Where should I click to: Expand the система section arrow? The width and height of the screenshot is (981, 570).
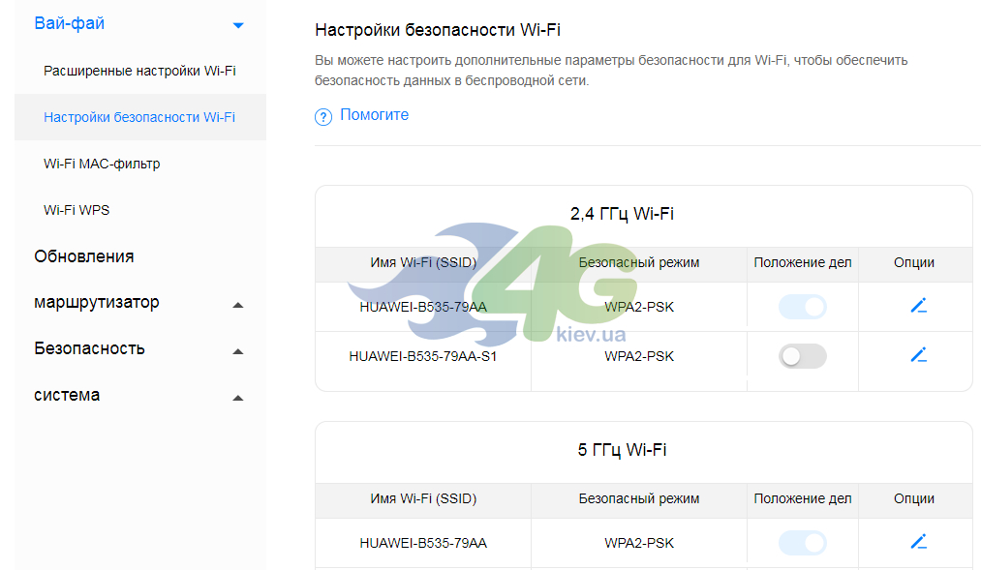click(237, 398)
